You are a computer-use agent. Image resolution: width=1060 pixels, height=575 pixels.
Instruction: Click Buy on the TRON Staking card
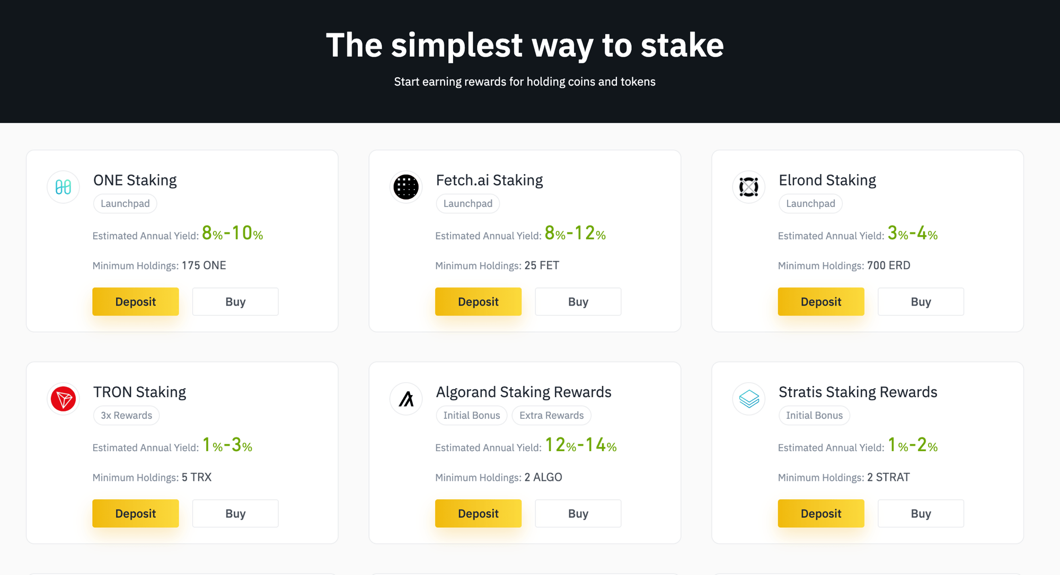coord(235,513)
